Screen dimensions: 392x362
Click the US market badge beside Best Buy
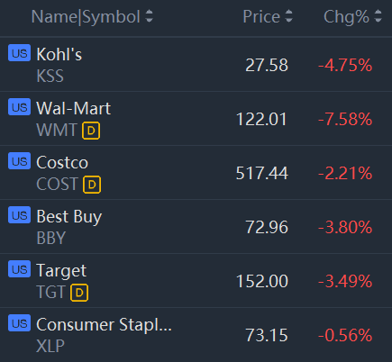point(19,215)
